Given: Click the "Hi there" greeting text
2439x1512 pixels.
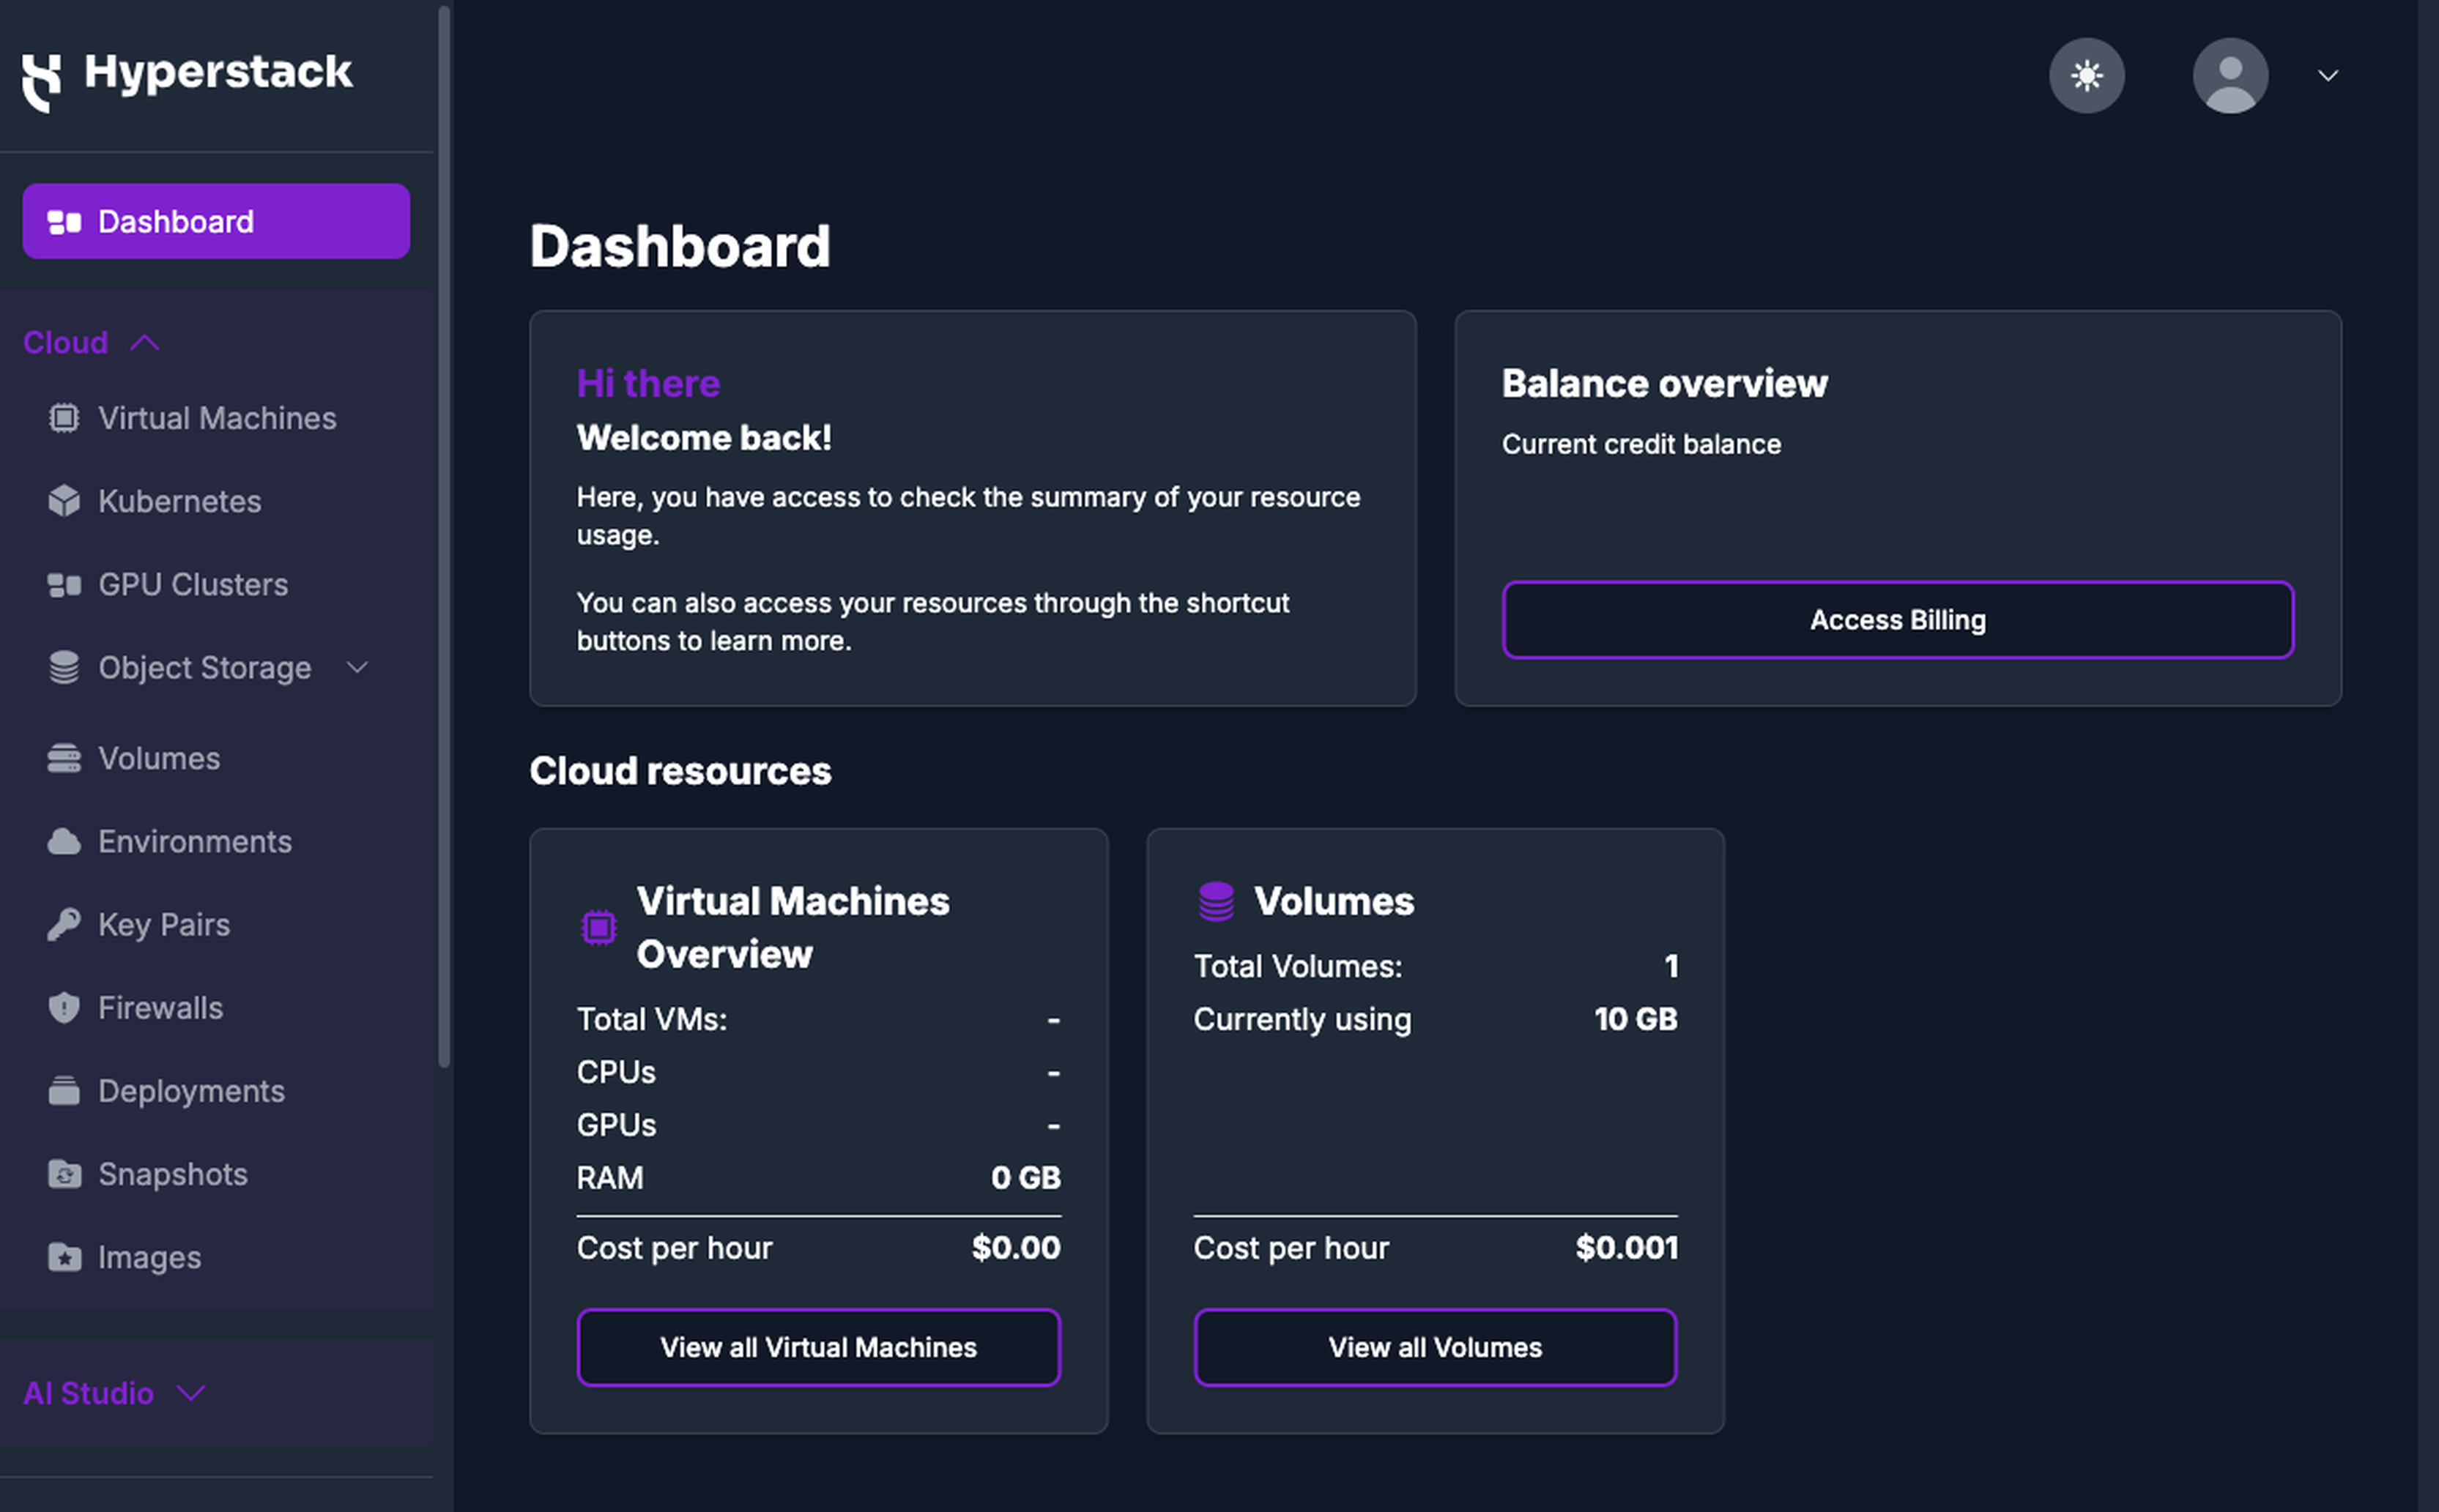Looking at the screenshot, I should [648, 384].
